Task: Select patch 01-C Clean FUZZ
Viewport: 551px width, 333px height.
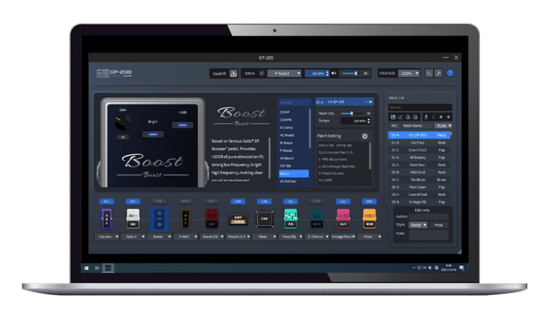Action: click(419, 150)
